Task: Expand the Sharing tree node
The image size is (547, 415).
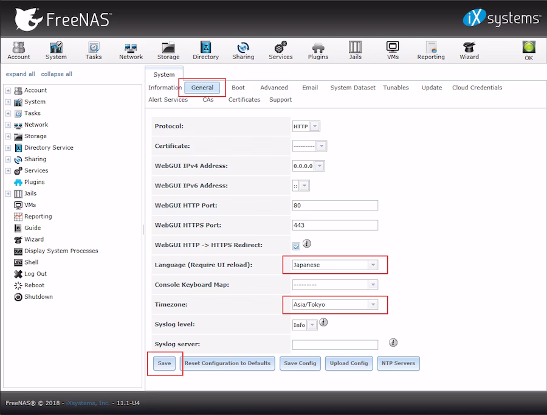Action: [8, 159]
